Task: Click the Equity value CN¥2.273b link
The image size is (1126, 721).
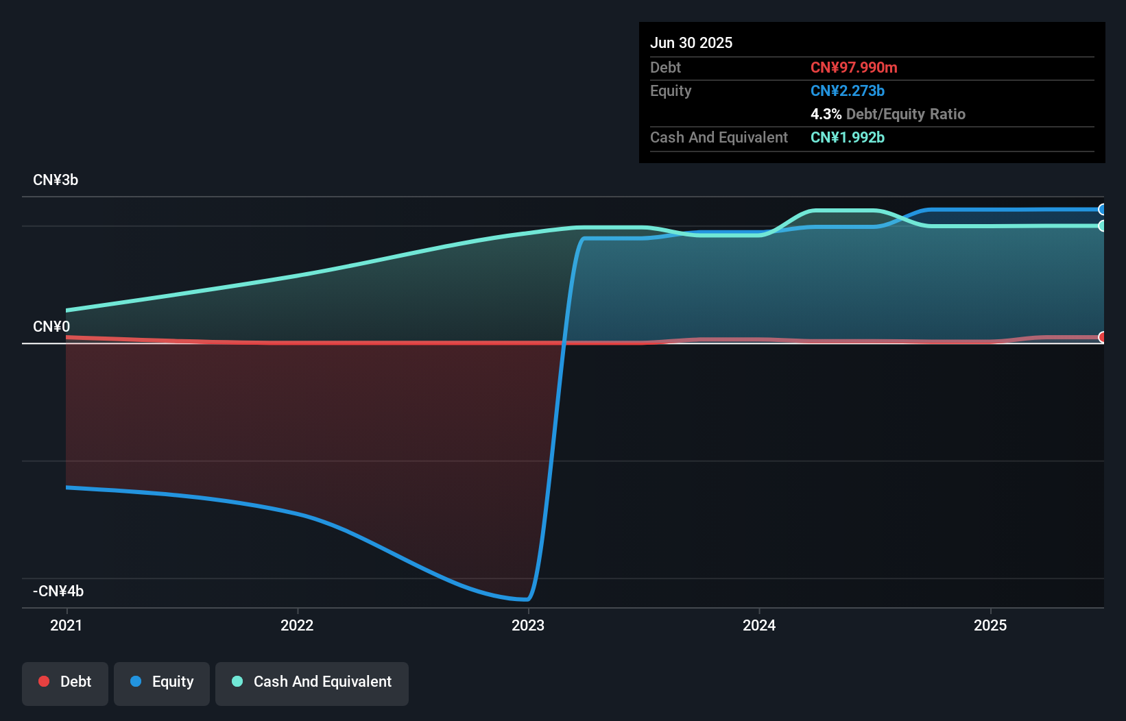Action: 847,90
